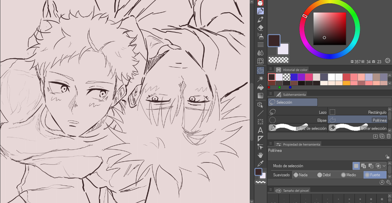Set Suavizado to Nada
The width and height of the screenshot is (392, 203).
(x=301, y=175)
